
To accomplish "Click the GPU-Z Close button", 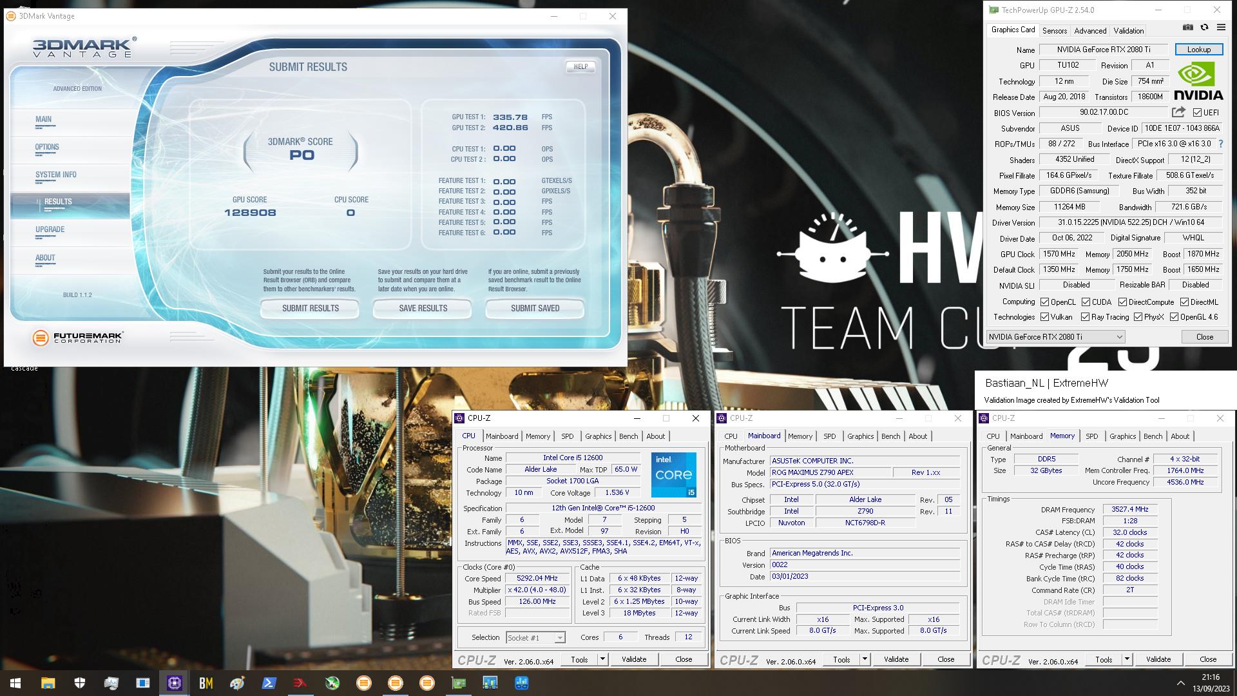I will click(x=1205, y=337).
